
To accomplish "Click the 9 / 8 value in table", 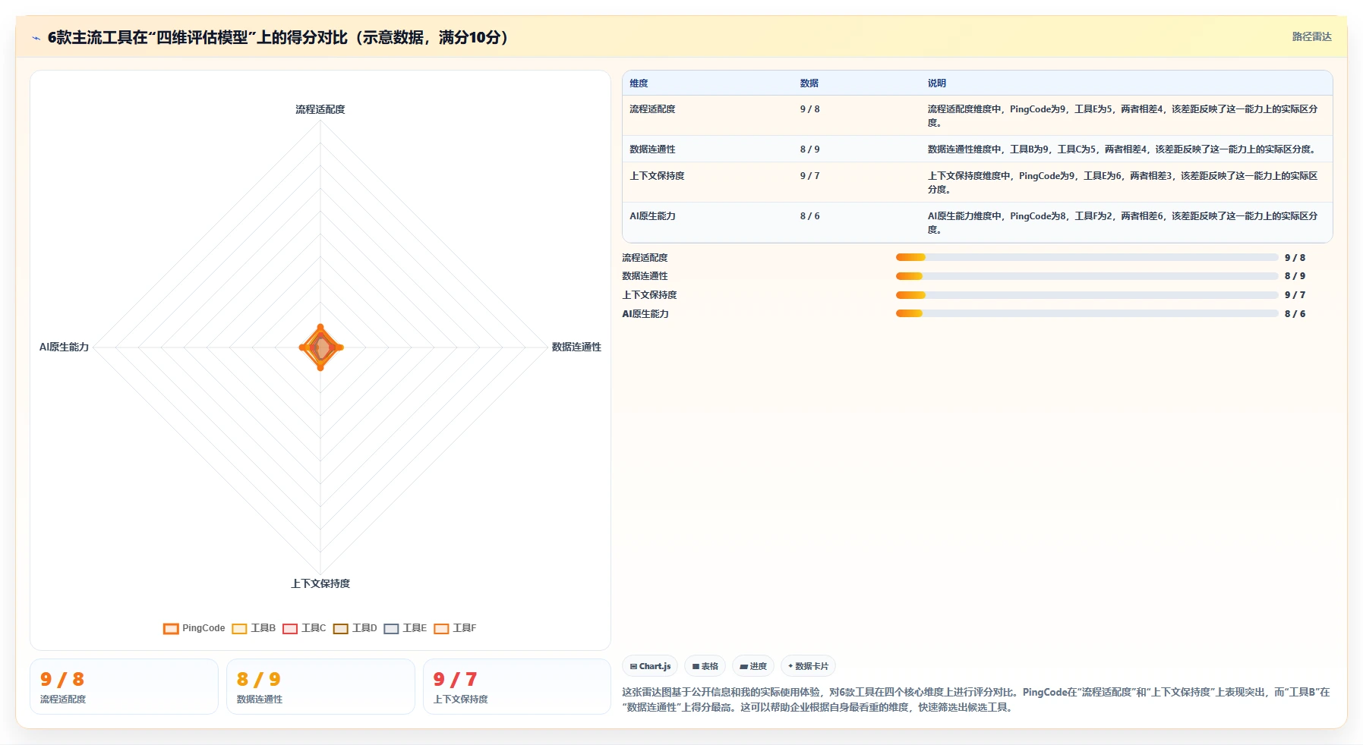I will click(x=809, y=109).
